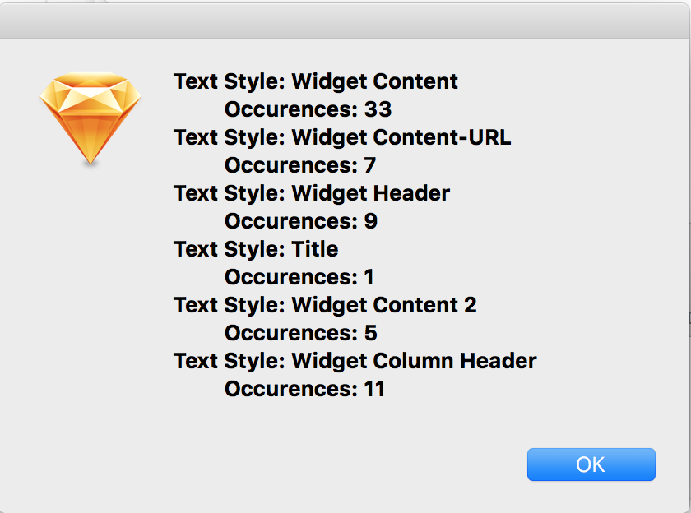Click the word 'URL' in Widget Content-URL
This screenshot has height=513, width=691.
(489, 137)
